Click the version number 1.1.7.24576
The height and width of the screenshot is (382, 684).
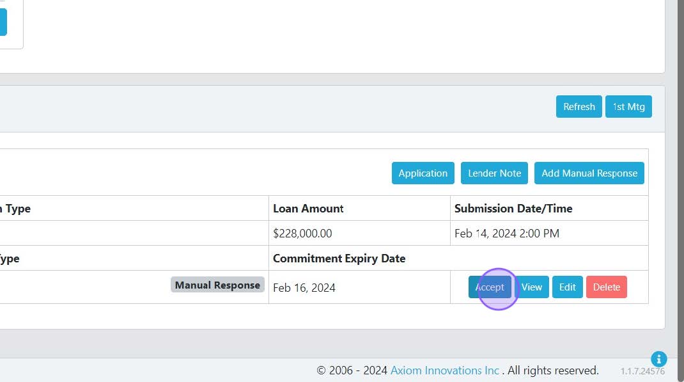(x=642, y=371)
